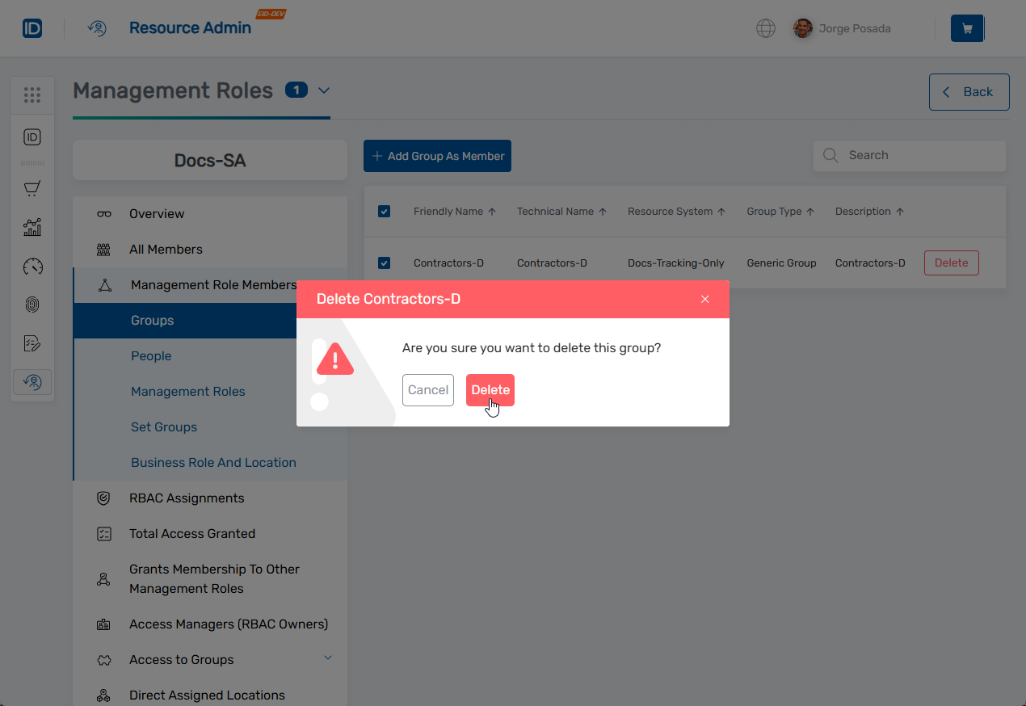Open the Overview section

pyautogui.click(x=156, y=213)
